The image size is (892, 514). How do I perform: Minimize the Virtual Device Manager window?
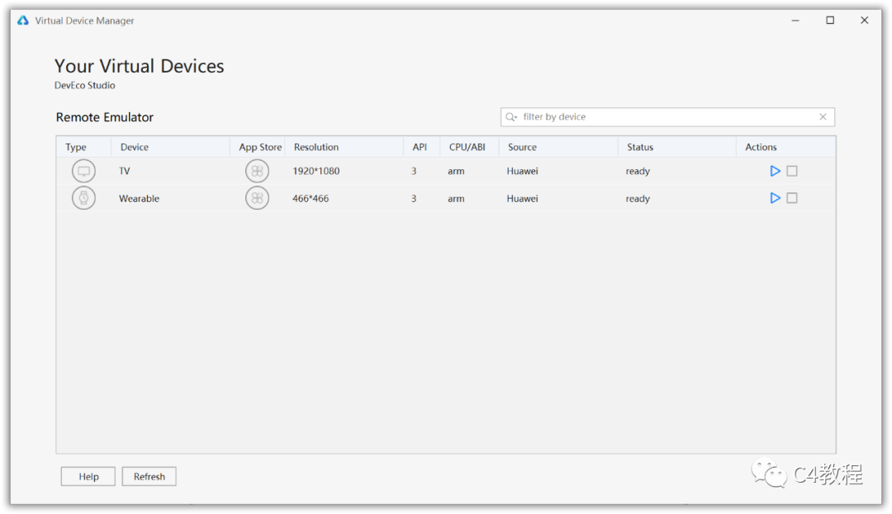795,21
